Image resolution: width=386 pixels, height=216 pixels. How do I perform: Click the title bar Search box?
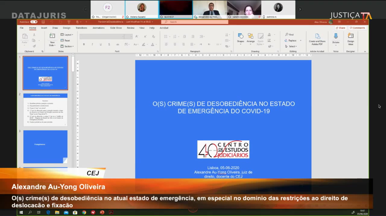[193, 22]
